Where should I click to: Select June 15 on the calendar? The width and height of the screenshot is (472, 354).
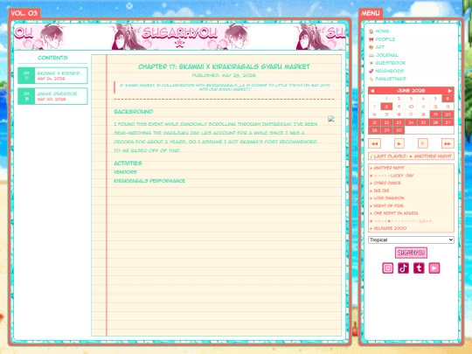tap(386, 115)
